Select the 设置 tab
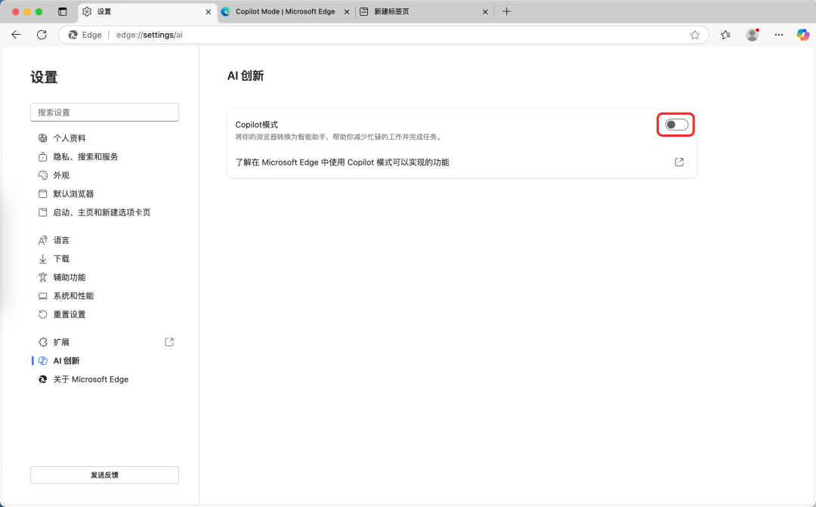 (147, 11)
